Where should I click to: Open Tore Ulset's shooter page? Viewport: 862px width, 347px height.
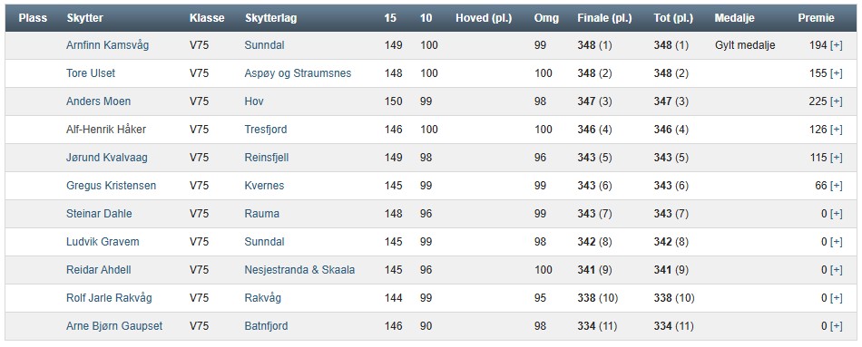click(91, 73)
